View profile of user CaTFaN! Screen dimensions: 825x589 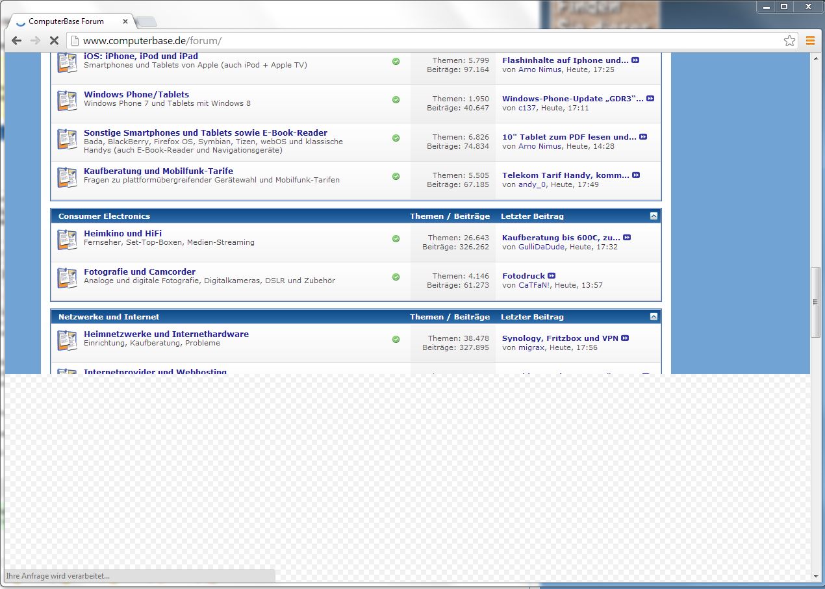pyautogui.click(x=534, y=285)
